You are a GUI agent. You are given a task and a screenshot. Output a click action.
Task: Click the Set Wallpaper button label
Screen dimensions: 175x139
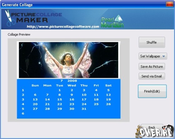click(x=150, y=56)
